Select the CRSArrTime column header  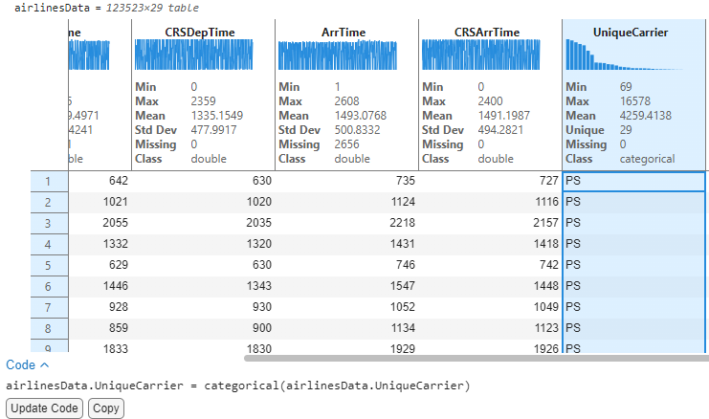[x=490, y=33]
